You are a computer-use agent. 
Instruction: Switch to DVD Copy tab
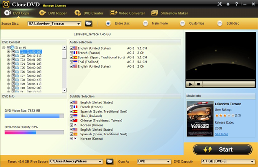(17, 13)
